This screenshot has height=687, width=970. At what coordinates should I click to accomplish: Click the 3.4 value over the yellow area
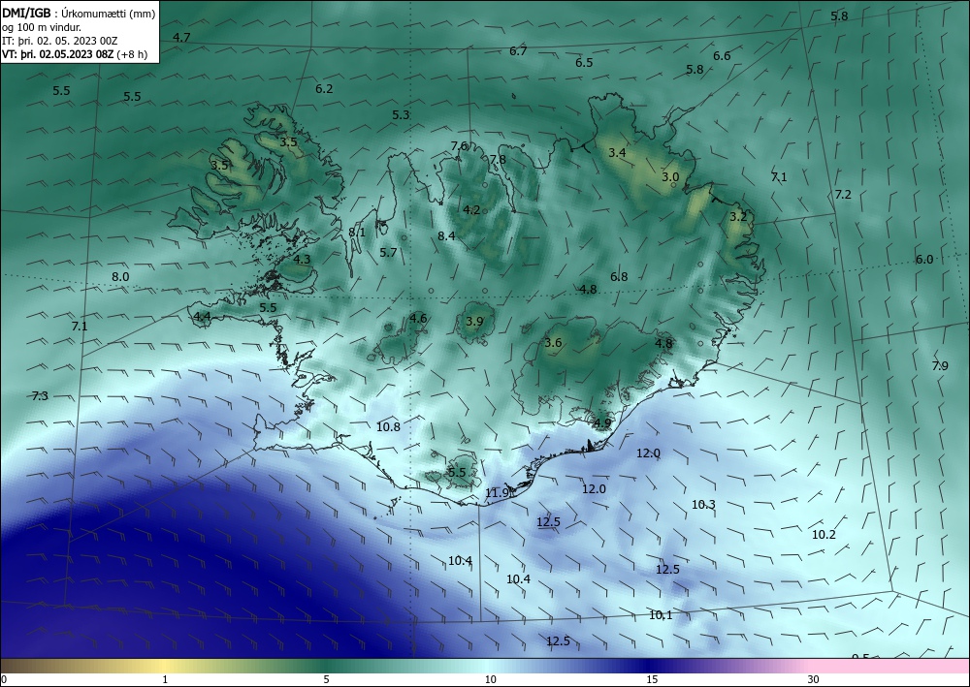[617, 152]
